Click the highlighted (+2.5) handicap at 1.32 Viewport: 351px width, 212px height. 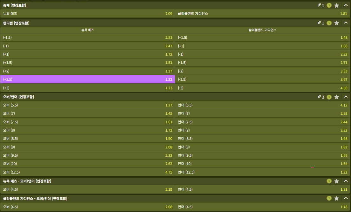click(87, 79)
